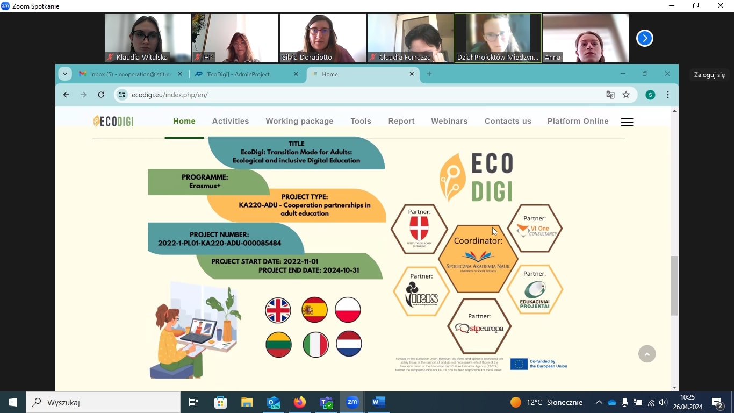This screenshot has height=413, width=734.
Task: Select Anna's video thumbnail
Action: click(x=586, y=38)
